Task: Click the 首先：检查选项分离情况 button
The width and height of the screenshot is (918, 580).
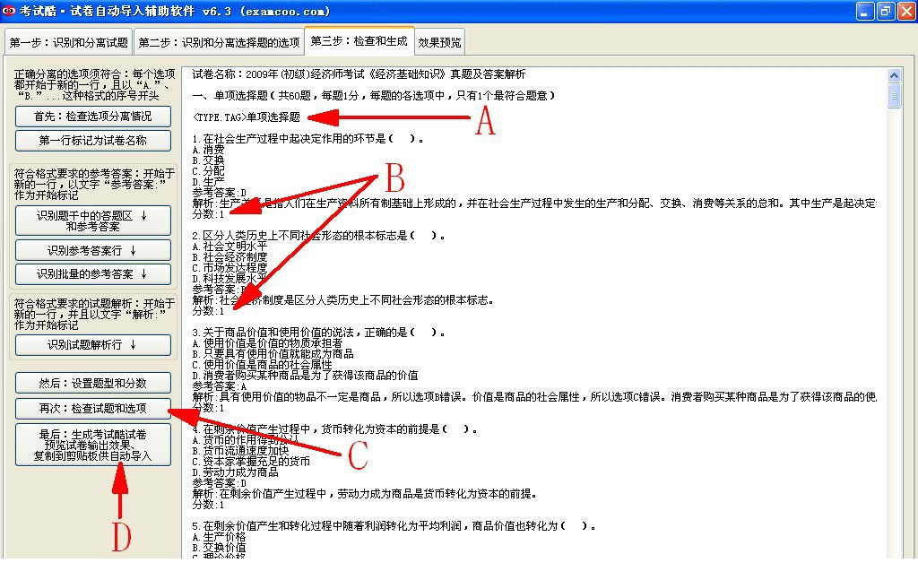Action: pyautogui.click(x=93, y=117)
